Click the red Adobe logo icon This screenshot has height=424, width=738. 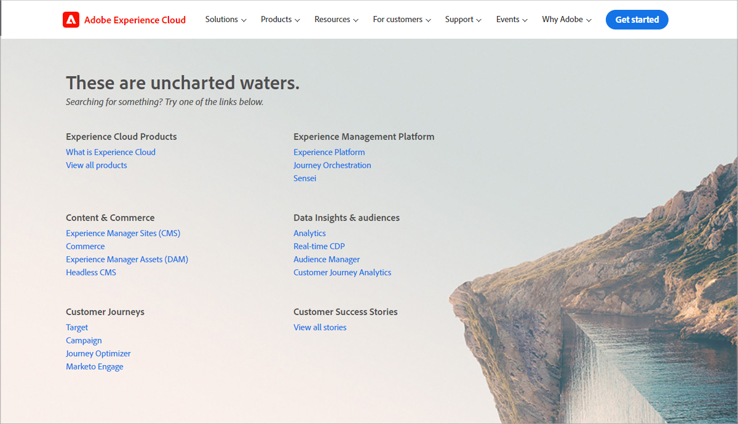[x=71, y=20]
